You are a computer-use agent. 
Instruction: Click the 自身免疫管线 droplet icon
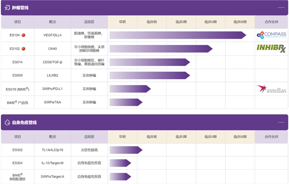pos(8,122)
